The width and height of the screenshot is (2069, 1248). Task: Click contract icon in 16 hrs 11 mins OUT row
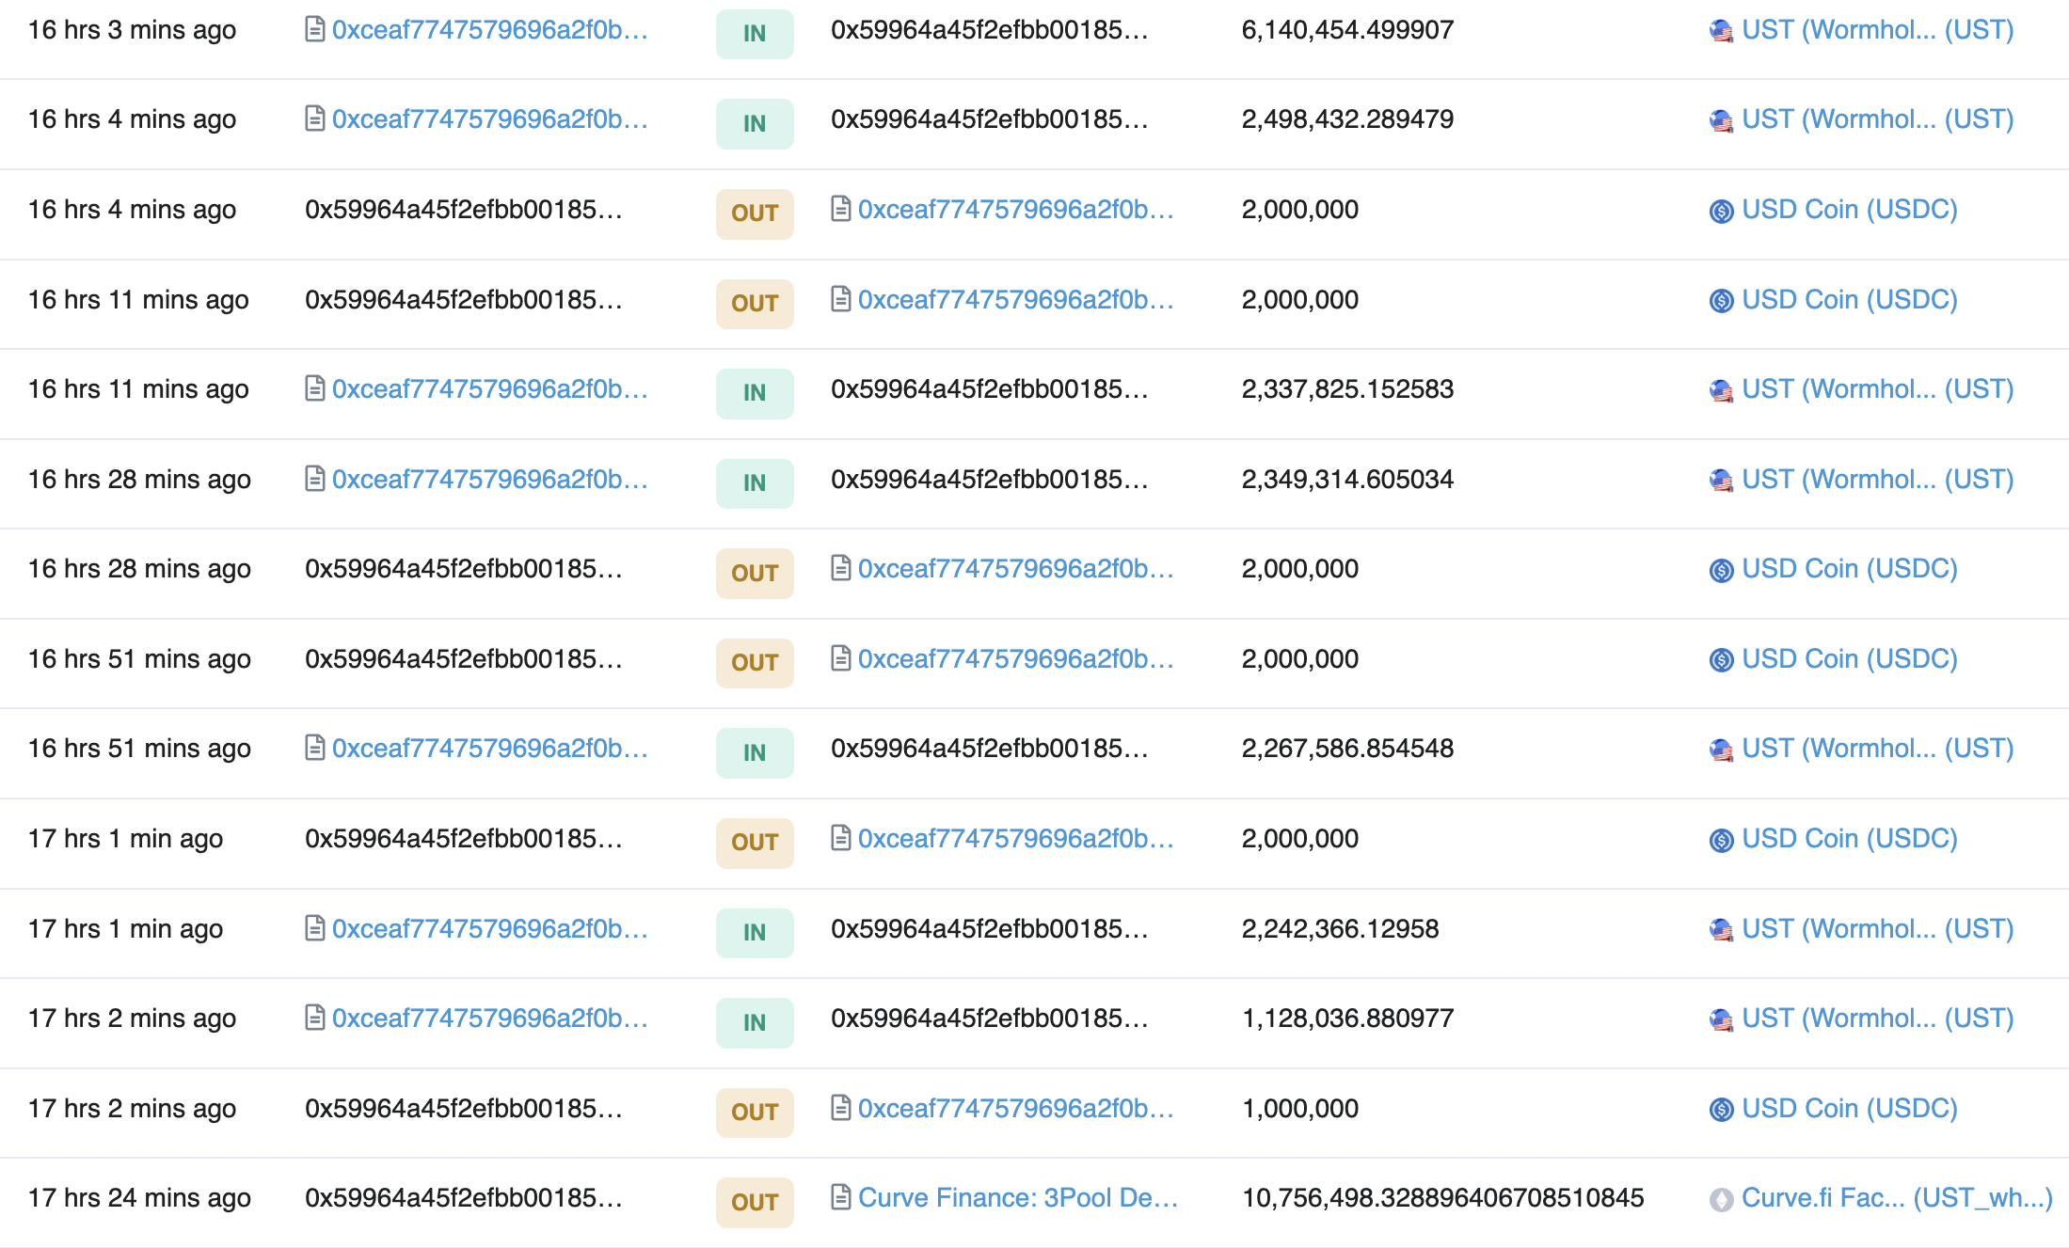(841, 299)
